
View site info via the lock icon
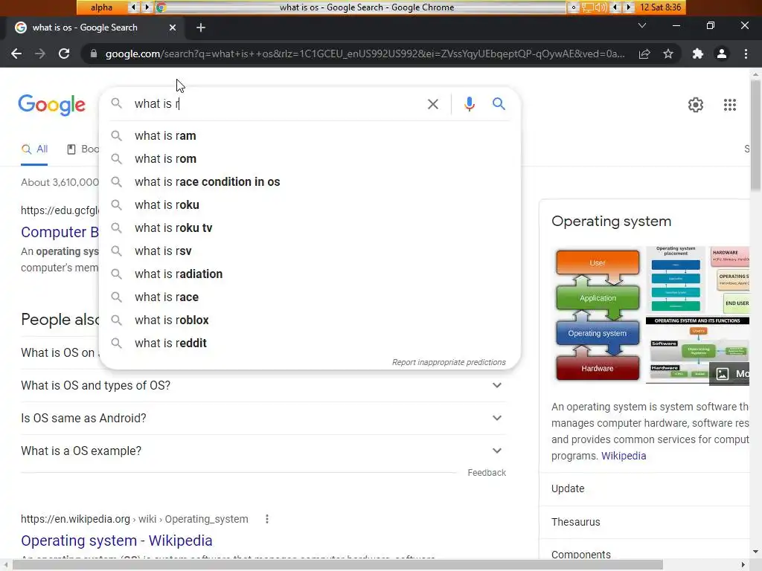(94, 54)
